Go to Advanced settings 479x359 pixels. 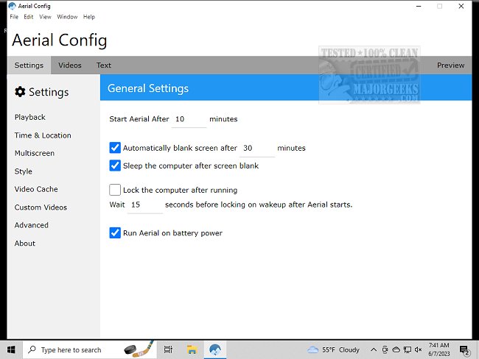(x=32, y=225)
